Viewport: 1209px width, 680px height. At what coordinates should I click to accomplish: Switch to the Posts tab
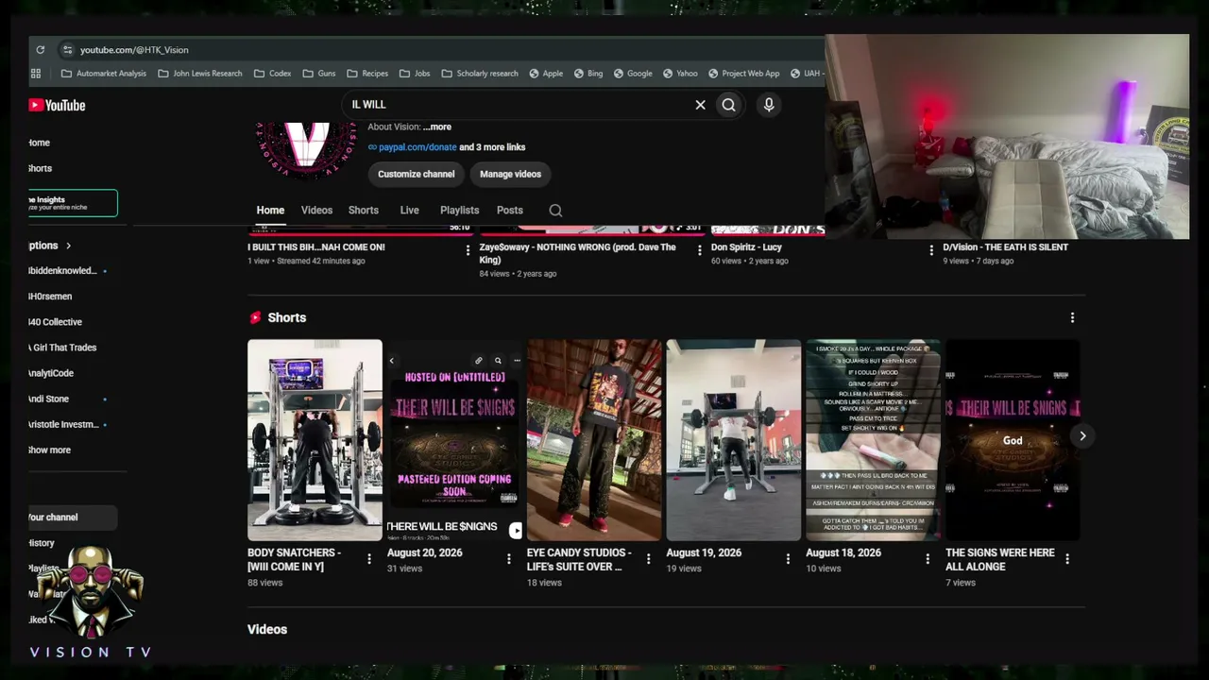point(509,211)
